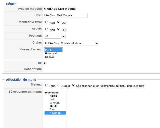This screenshot has height=128, width=160.
Task: Select 'test' menu item in list
Action: 52,99
